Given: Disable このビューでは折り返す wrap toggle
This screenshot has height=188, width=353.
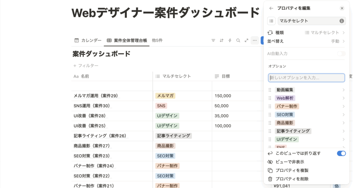Looking at the screenshot, I should (x=341, y=153).
